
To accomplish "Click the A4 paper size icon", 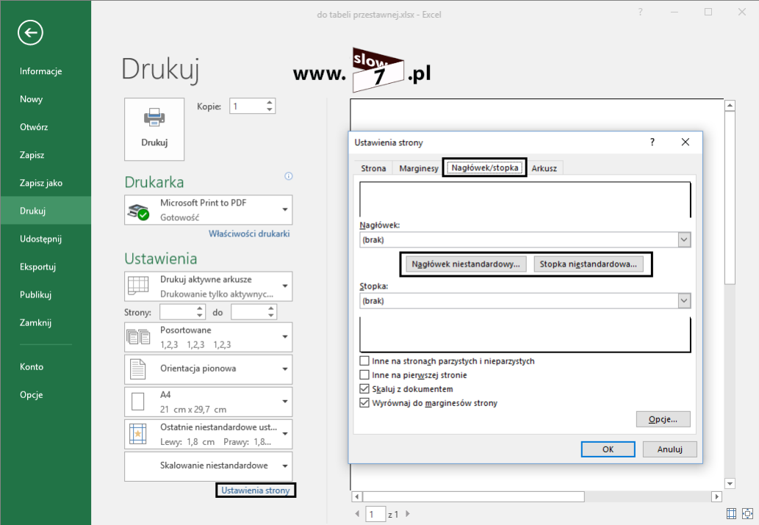I will [x=138, y=402].
